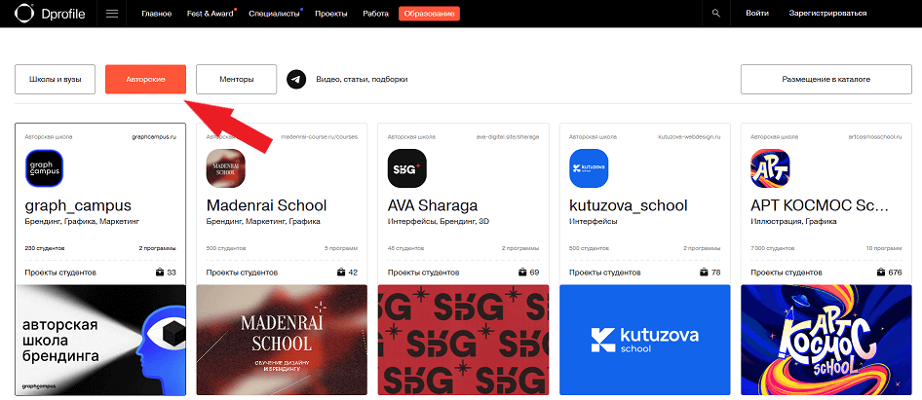
Task: Open Madenrai School title
Action: pos(266,206)
